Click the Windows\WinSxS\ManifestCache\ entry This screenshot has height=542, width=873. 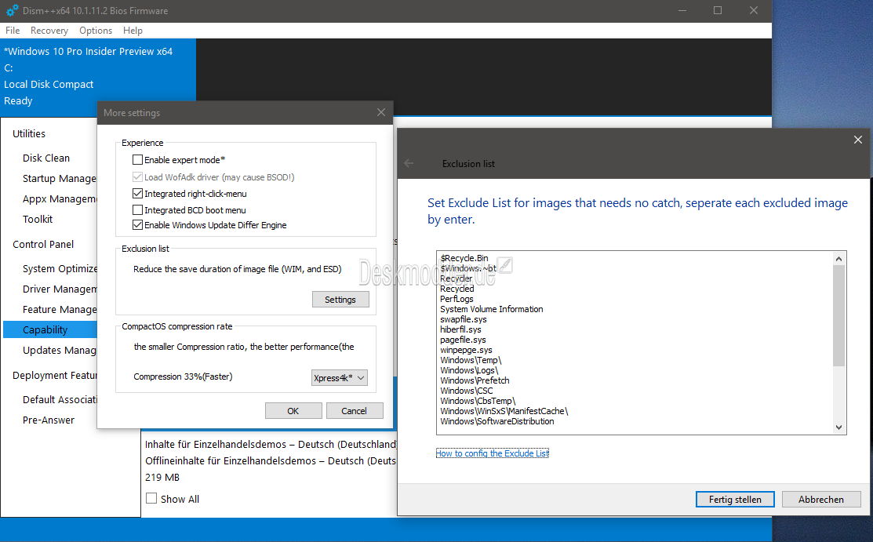(504, 411)
